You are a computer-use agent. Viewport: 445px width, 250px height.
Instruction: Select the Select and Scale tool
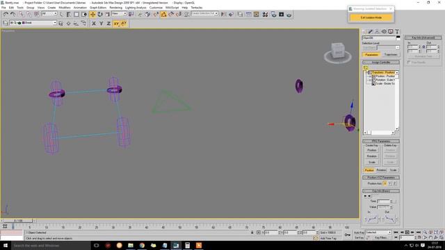(107, 14)
